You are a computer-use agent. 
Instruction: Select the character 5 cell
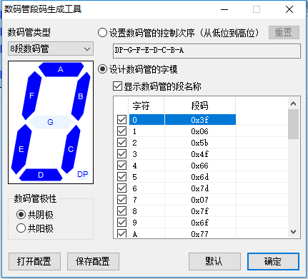[x=146, y=177]
